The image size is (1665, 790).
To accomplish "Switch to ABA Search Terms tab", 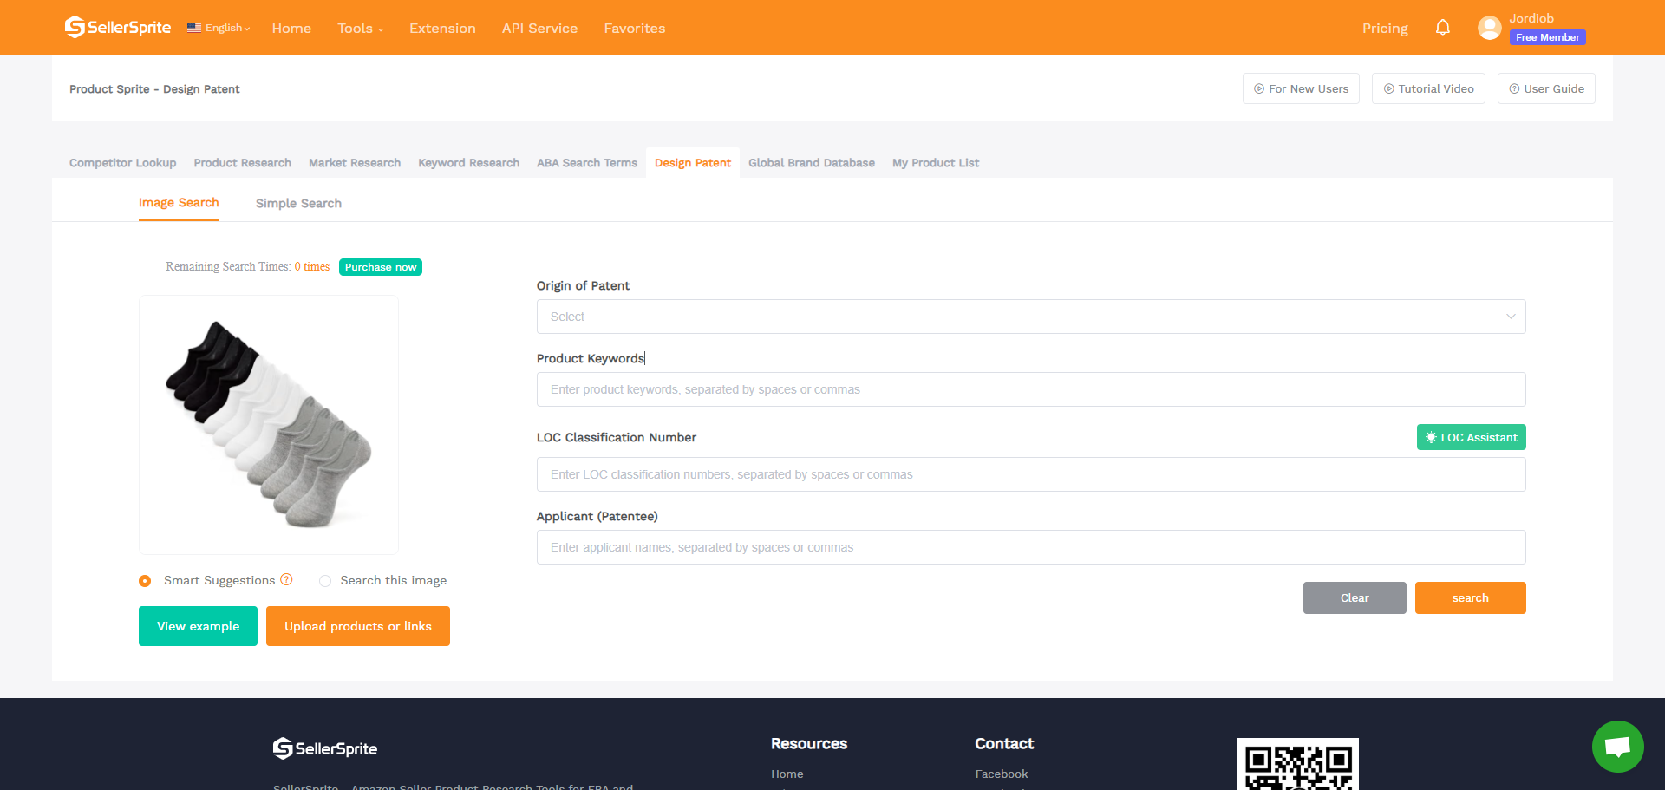I will pos(587,163).
